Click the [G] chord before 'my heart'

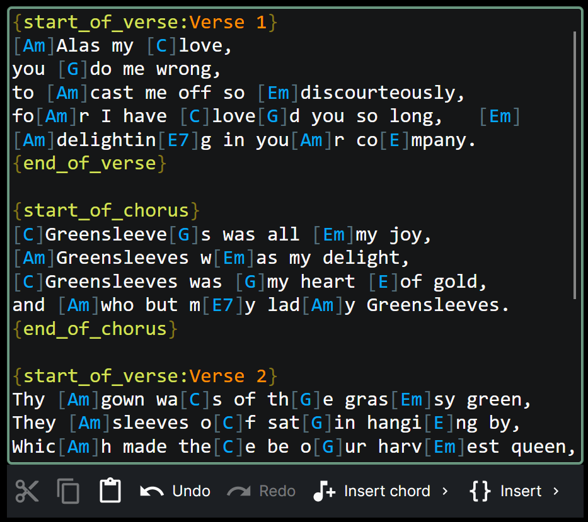[x=250, y=282]
